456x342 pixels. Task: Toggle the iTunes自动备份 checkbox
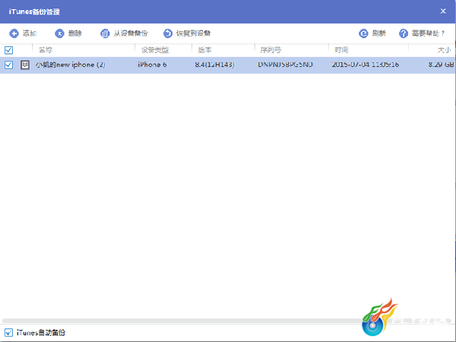[8, 332]
